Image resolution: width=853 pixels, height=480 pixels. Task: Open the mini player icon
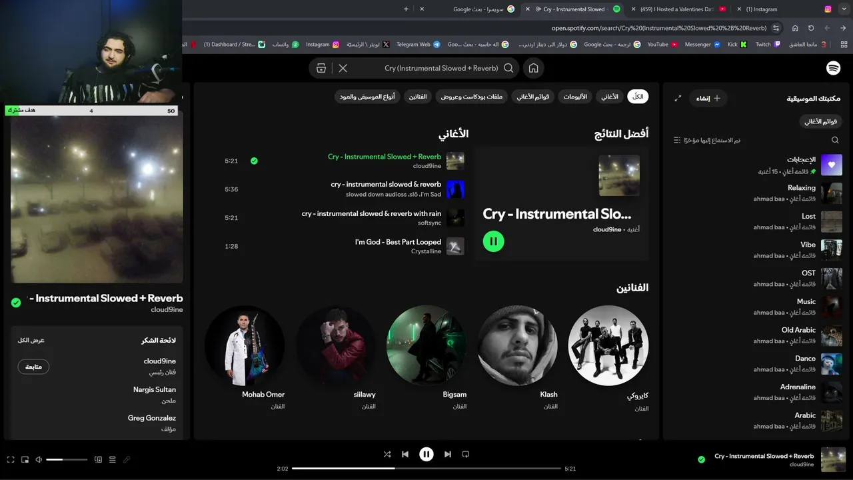click(x=25, y=459)
